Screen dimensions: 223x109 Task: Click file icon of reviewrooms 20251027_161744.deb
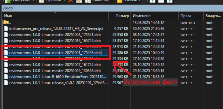[x=6, y=65]
